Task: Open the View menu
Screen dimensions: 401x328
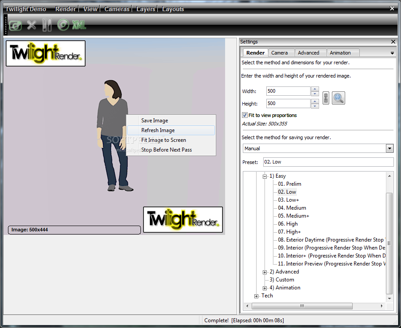Action: tap(90, 9)
